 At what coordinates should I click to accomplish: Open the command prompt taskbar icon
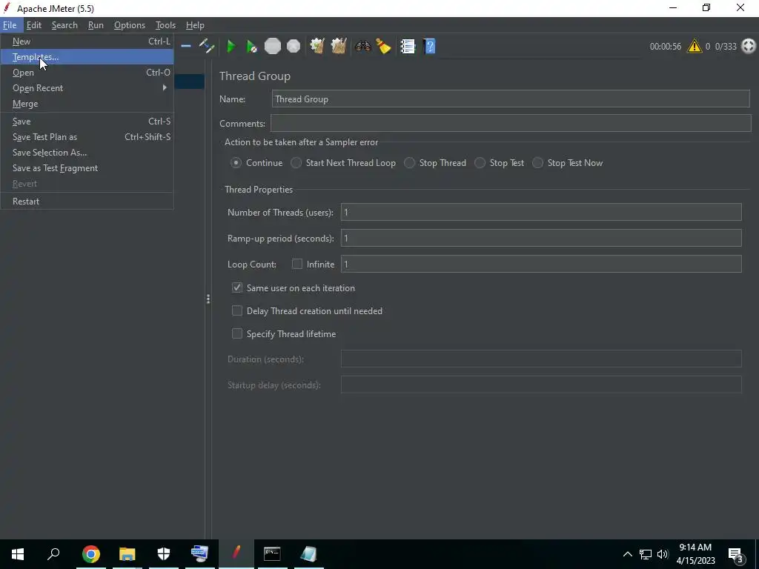tap(272, 554)
